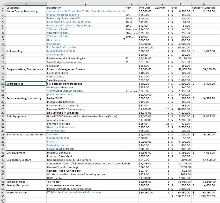Screen dimensions: 220x203
Task: Select the Water Quality Monitoring cell
Action: tap(26, 11)
